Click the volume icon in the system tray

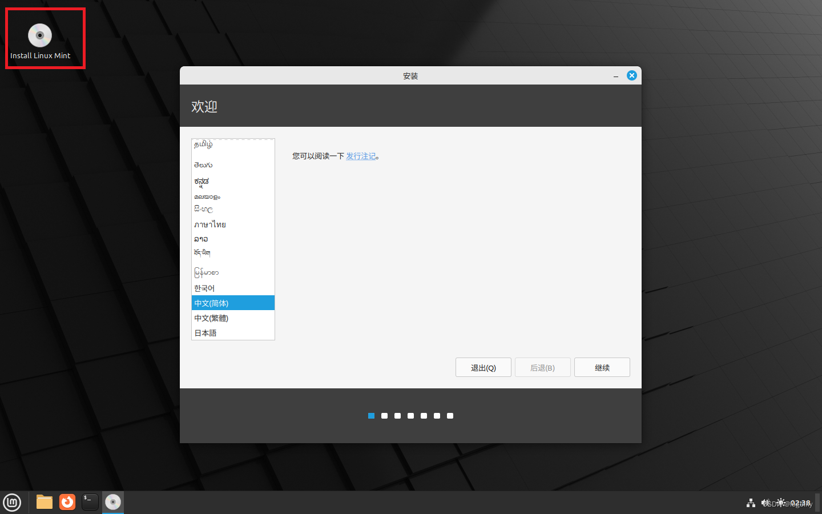point(765,503)
